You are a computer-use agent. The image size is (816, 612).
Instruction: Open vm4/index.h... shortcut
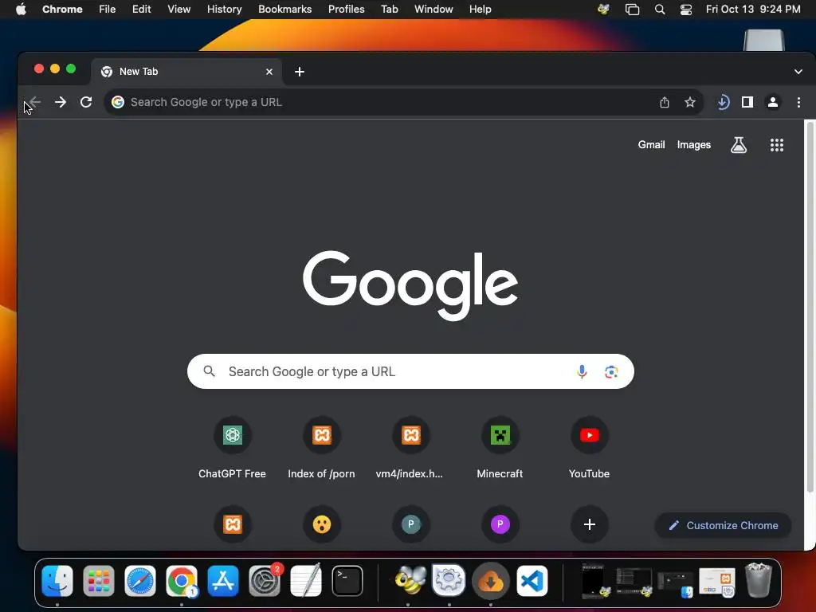(x=410, y=448)
